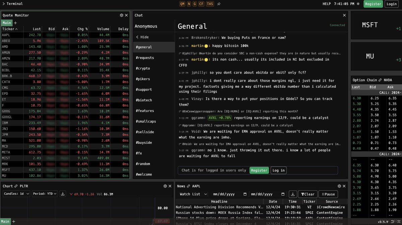
Task: Open the #welcome channel
Action: (154, 174)
